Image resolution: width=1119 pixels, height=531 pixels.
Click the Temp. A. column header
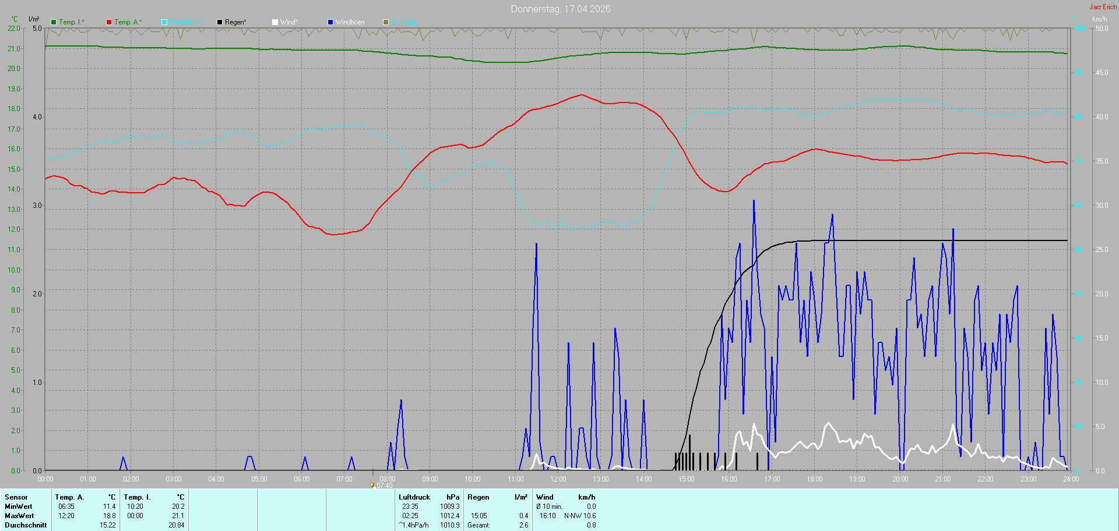coord(69,497)
